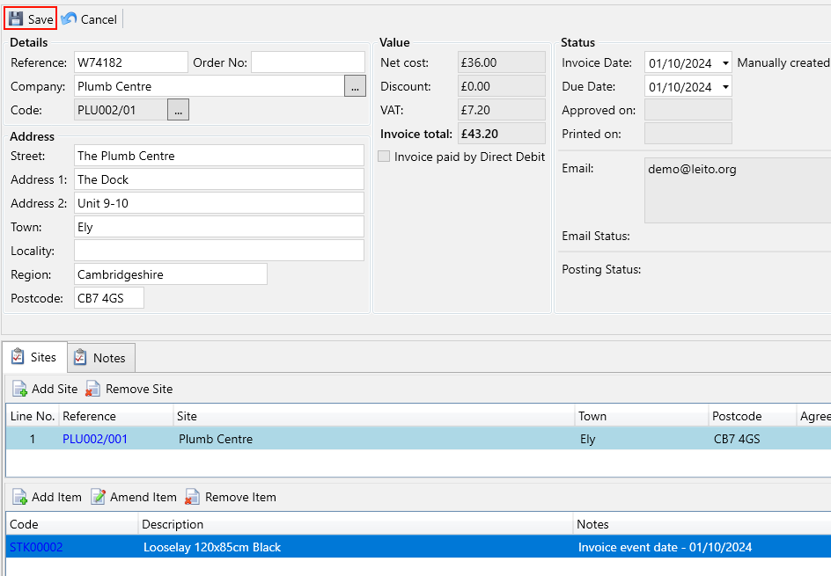Click the Amend Item pencil icon
831x576 pixels.
[x=98, y=497]
